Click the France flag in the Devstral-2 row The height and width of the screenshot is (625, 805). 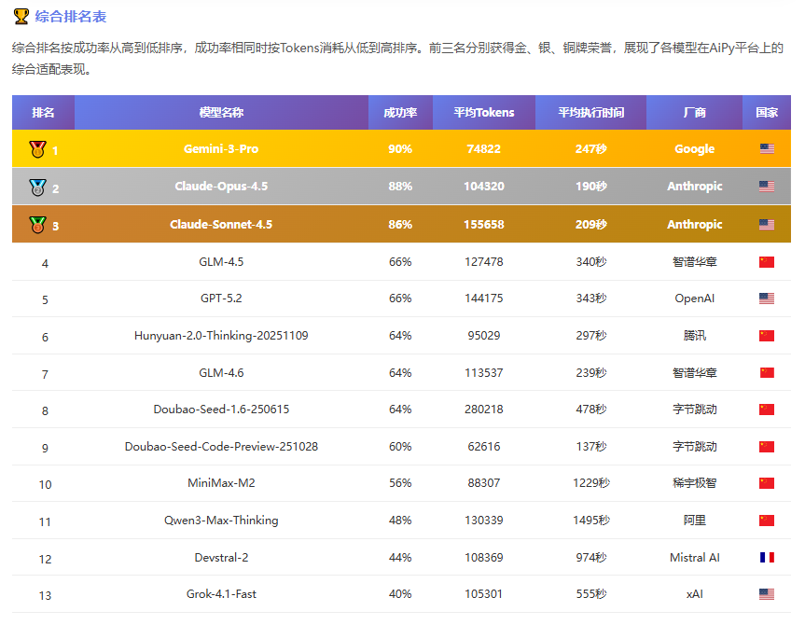(x=767, y=558)
